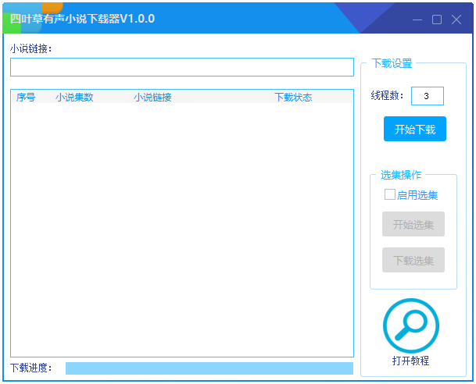Focus the 小说链接 URL input box
Image resolution: width=476 pixels, height=384 pixels.
[x=181, y=67]
